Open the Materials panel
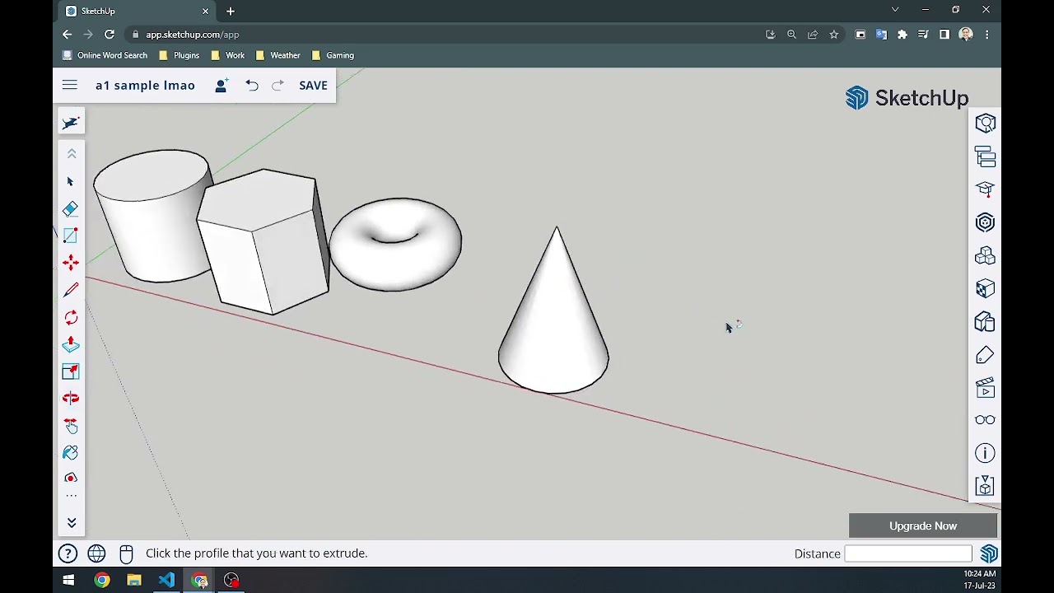 985,288
